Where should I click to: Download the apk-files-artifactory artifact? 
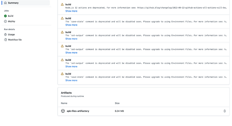coord(78,111)
